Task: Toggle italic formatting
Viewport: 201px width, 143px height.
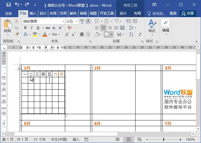Action: tap(32, 28)
